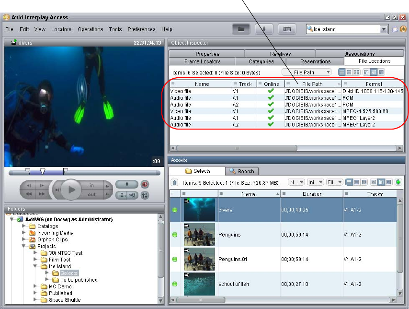Click the mark 'in' button
Image resolution: width=409 pixels, height=309 pixels.
[x=91, y=185]
